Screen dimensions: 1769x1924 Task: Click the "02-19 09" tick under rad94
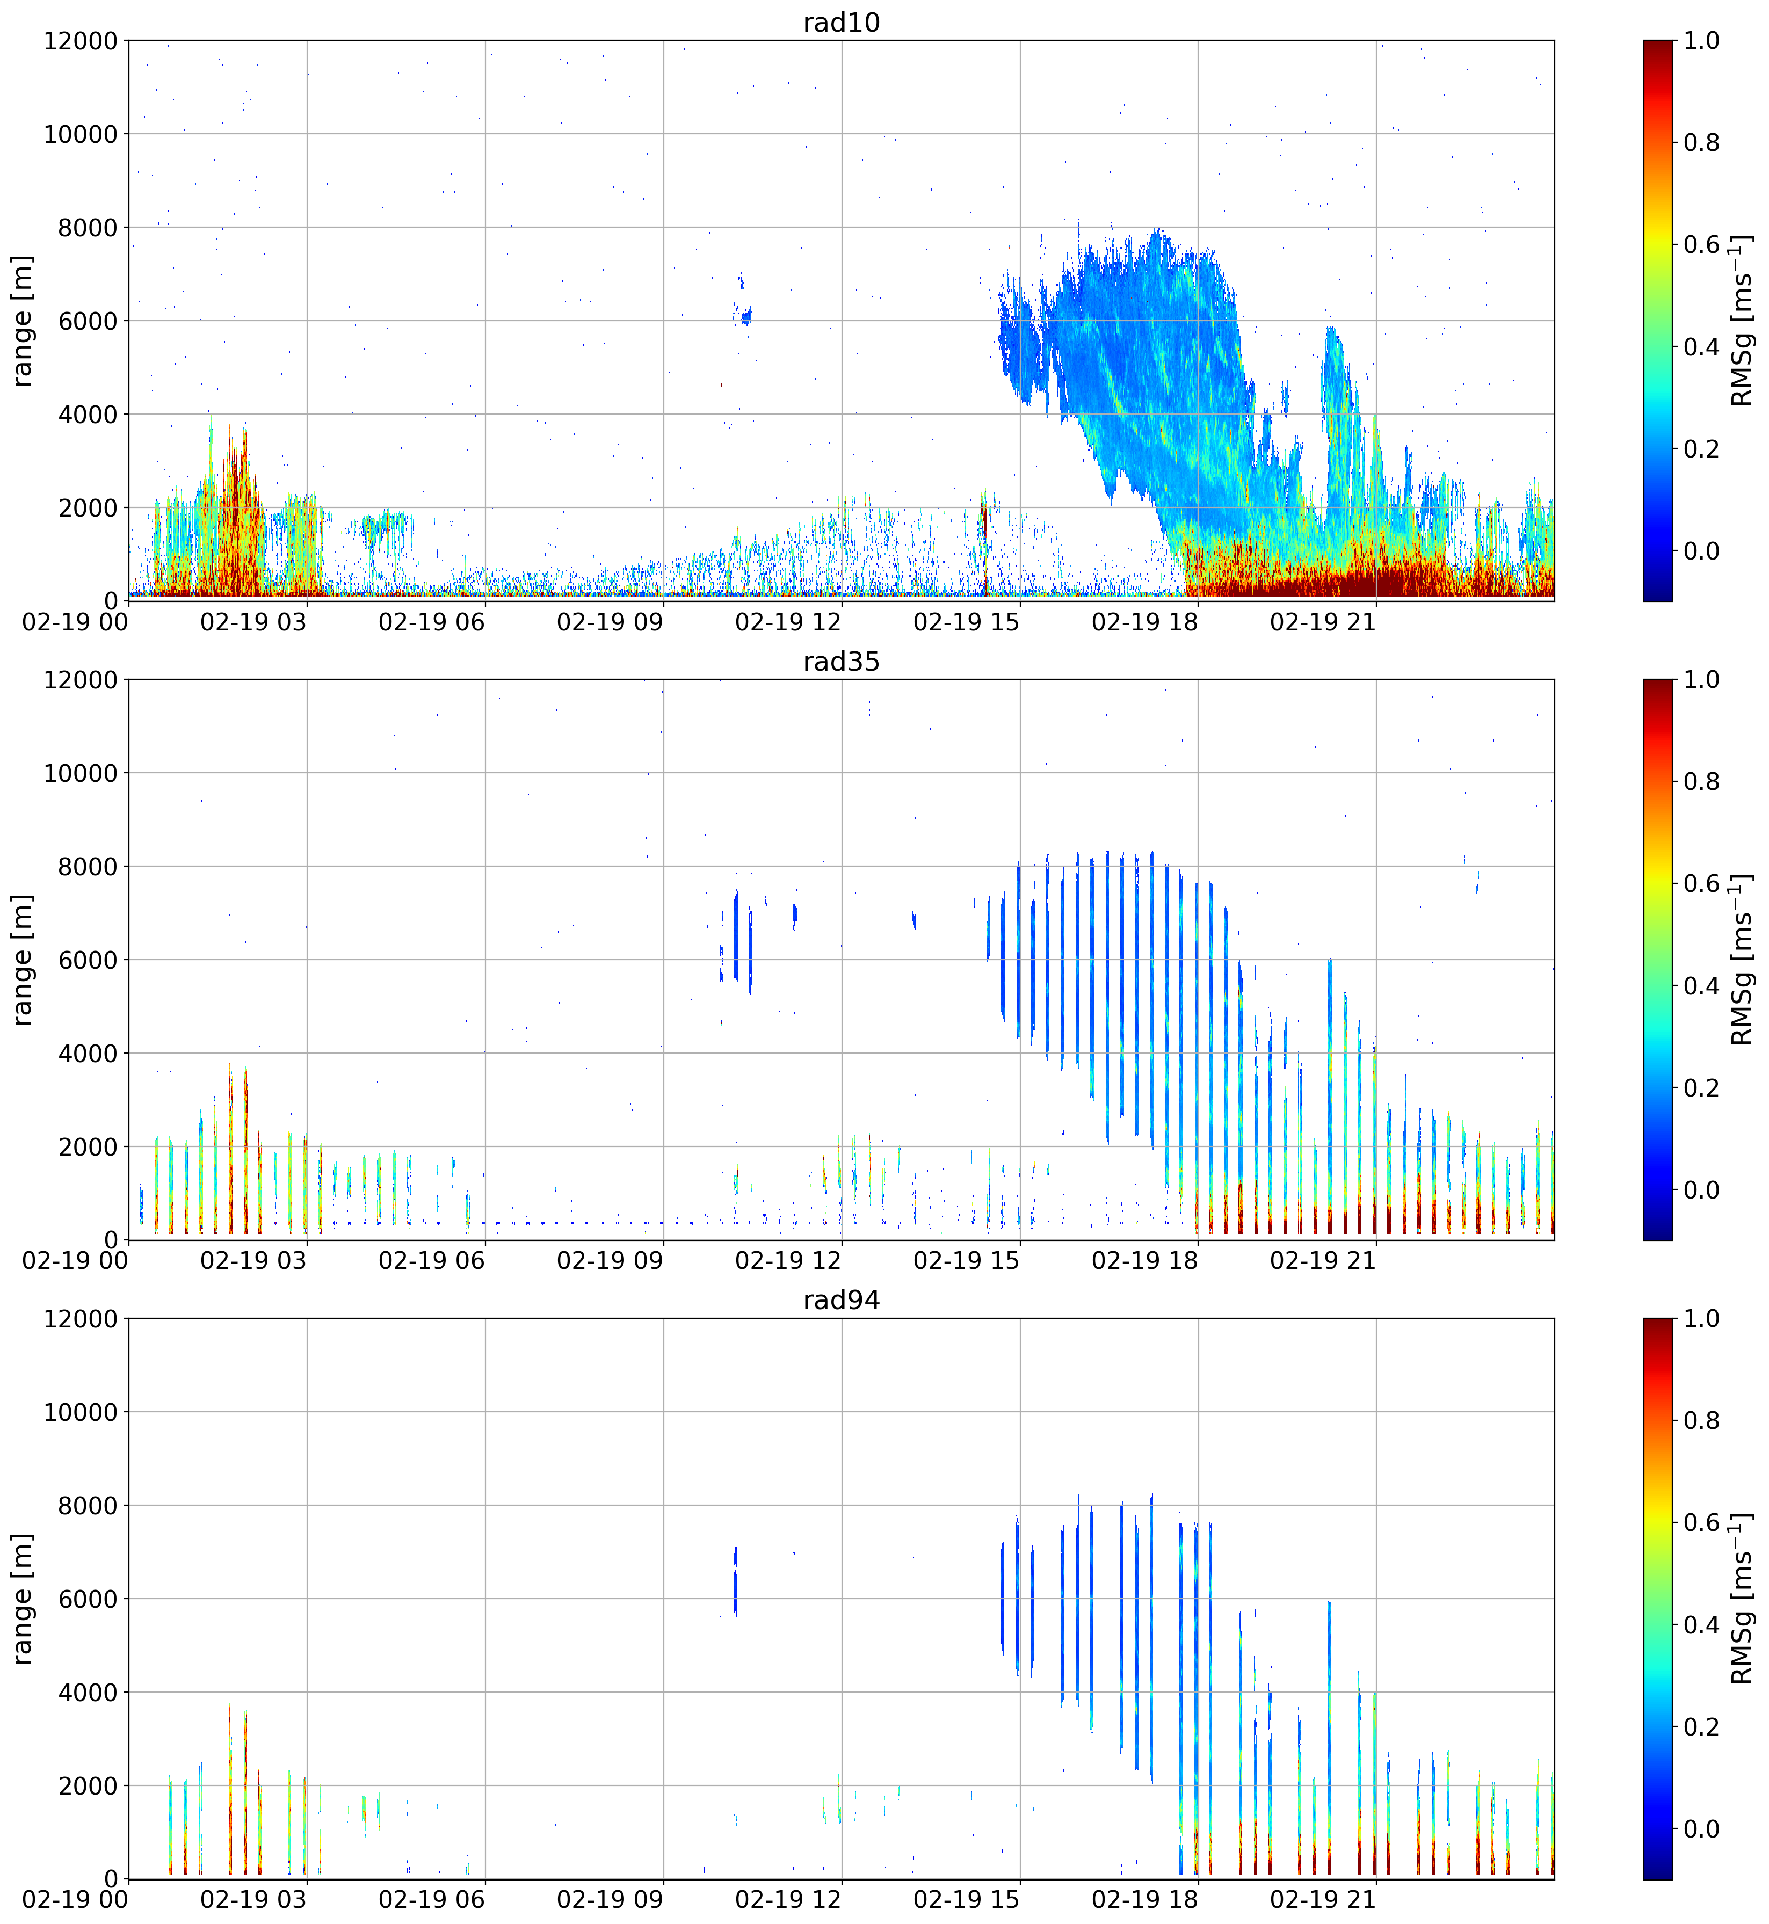pyautogui.click(x=610, y=1900)
